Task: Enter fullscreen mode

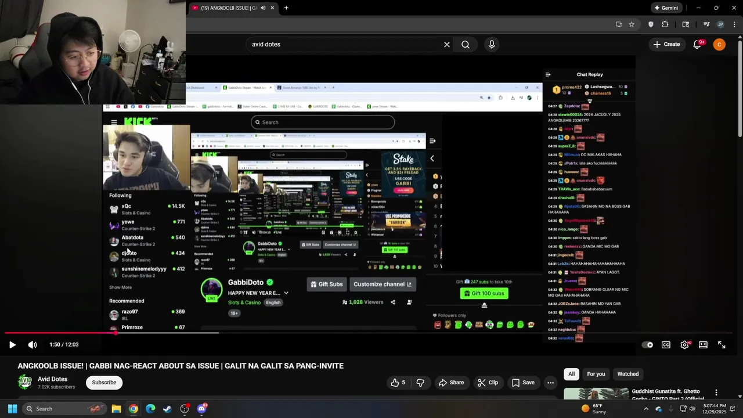Action: click(722, 345)
